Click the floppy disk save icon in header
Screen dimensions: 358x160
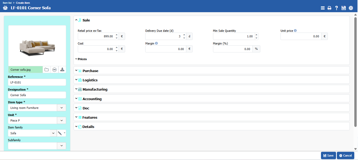click(x=344, y=8)
